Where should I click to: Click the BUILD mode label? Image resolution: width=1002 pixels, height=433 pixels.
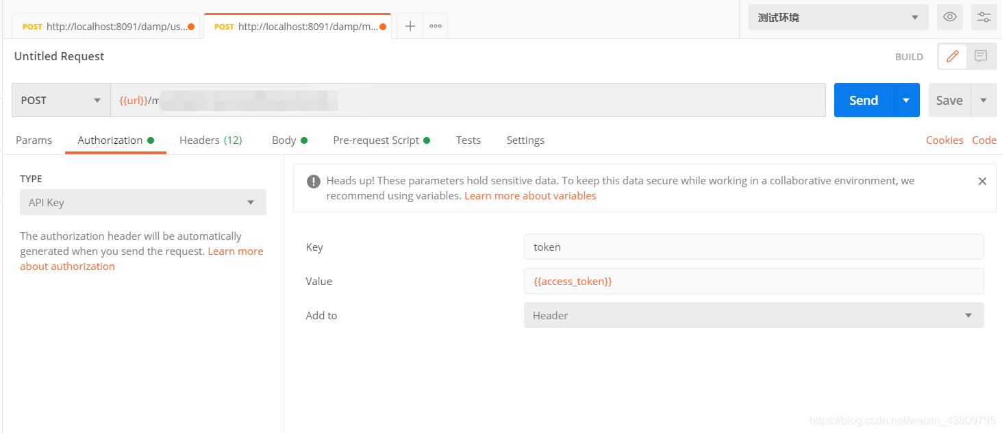909,57
